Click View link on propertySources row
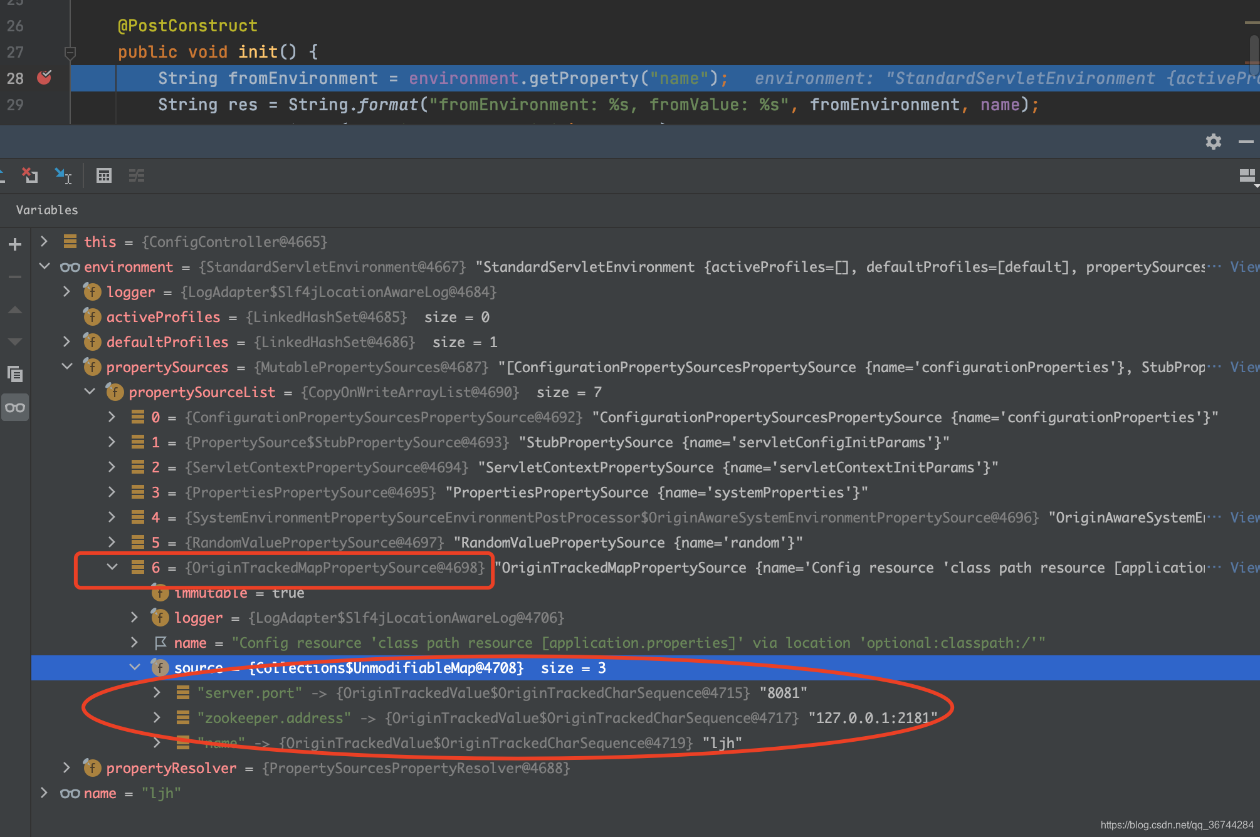Viewport: 1260px width, 837px height. [1244, 367]
